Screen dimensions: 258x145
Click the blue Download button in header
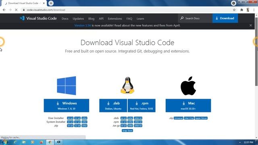click(x=225, y=18)
